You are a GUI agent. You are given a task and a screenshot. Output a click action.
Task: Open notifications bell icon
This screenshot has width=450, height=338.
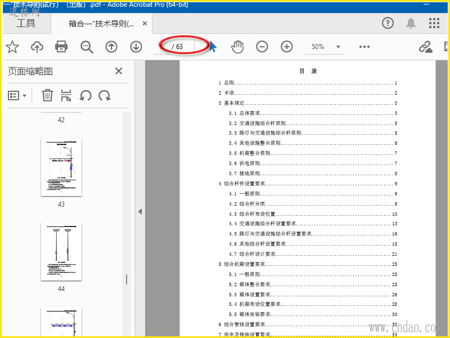pyautogui.click(x=411, y=23)
